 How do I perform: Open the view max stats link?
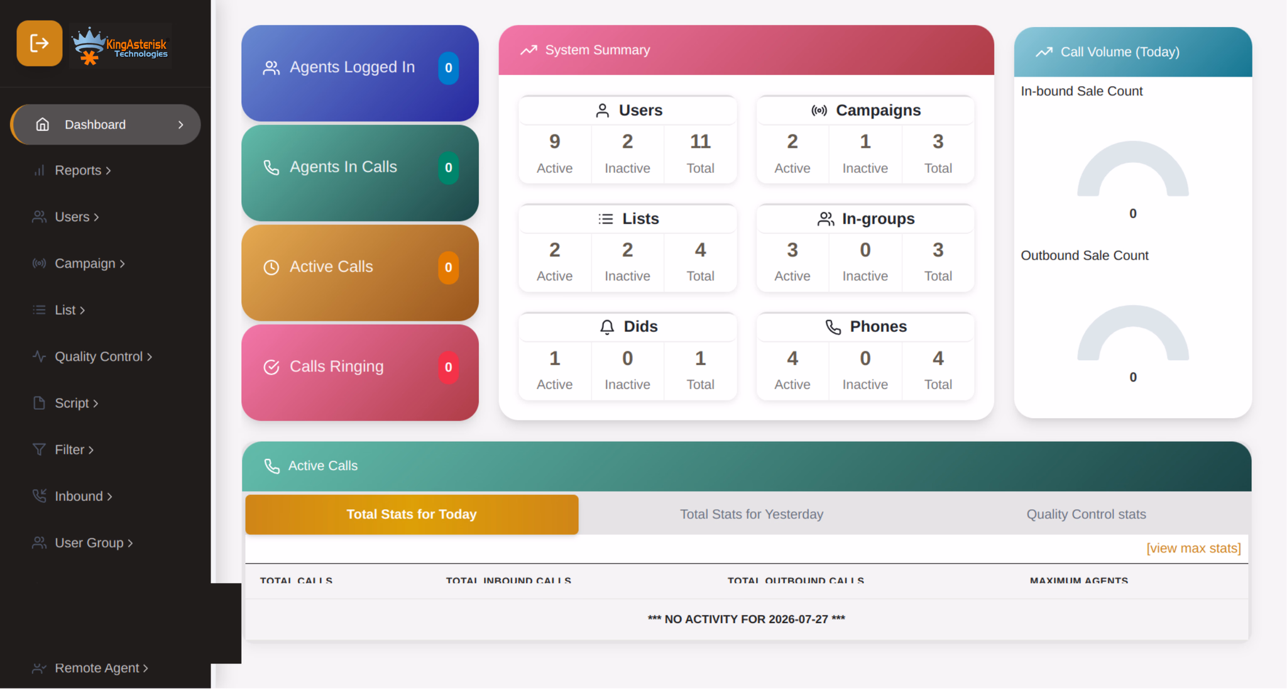(x=1193, y=548)
